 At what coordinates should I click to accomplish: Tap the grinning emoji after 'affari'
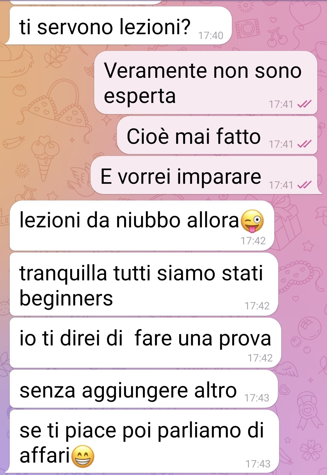click(83, 456)
